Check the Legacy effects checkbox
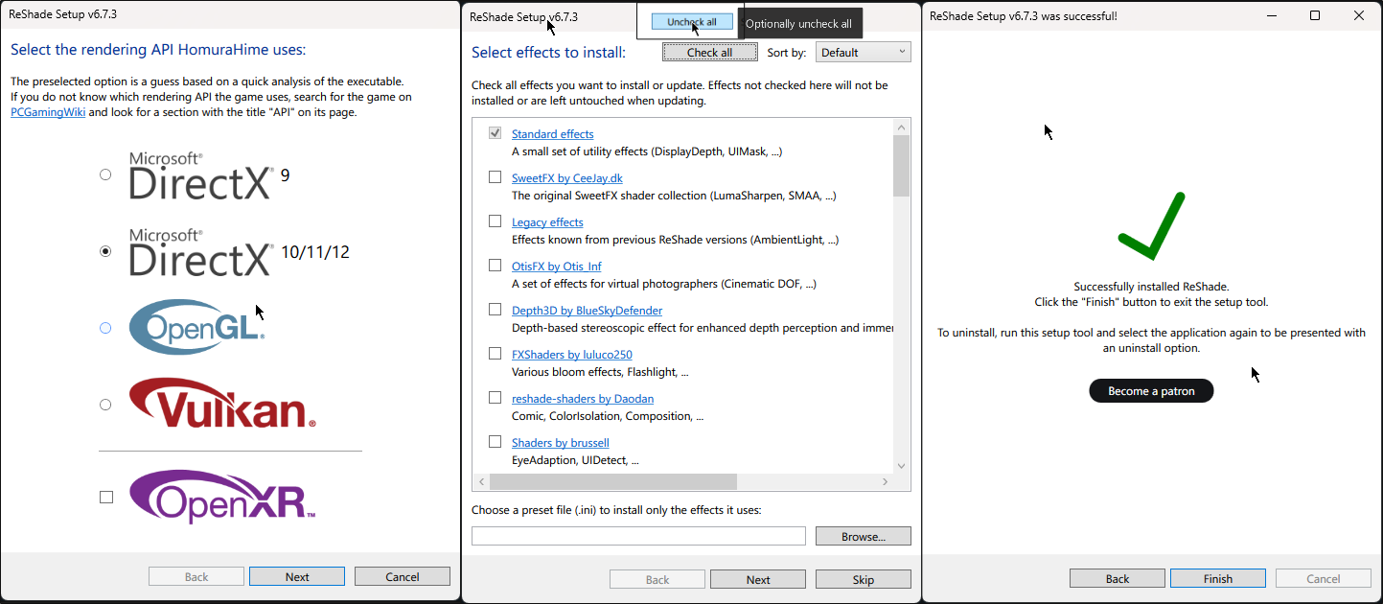Screen dimensions: 1383x604 [x=496, y=221]
